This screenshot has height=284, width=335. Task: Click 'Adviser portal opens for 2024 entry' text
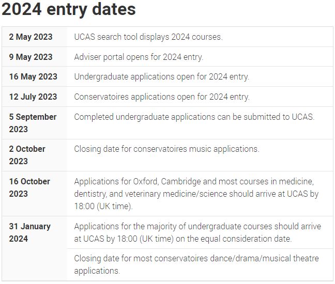point(139,57)
